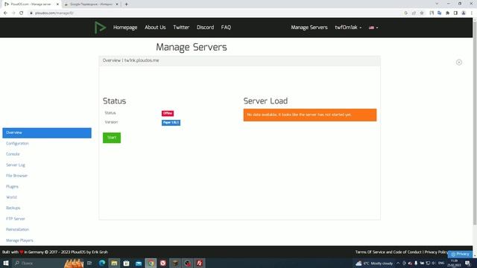Open the Privacy Policy footer link
This screenshot has height=268, width=477.
[436, 252]
